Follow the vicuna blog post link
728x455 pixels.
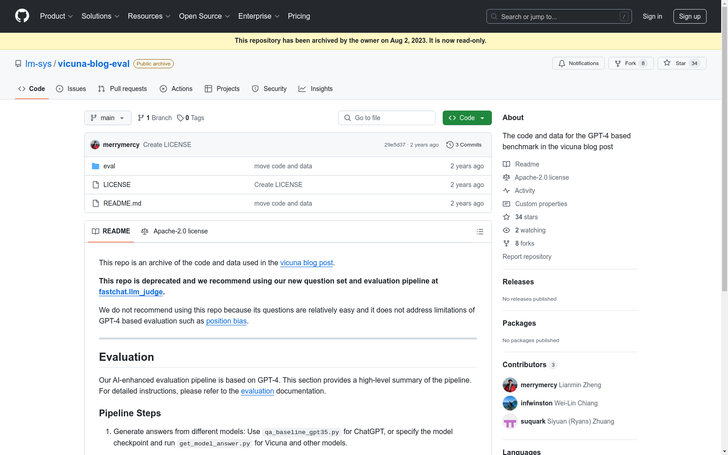[307, 263]
